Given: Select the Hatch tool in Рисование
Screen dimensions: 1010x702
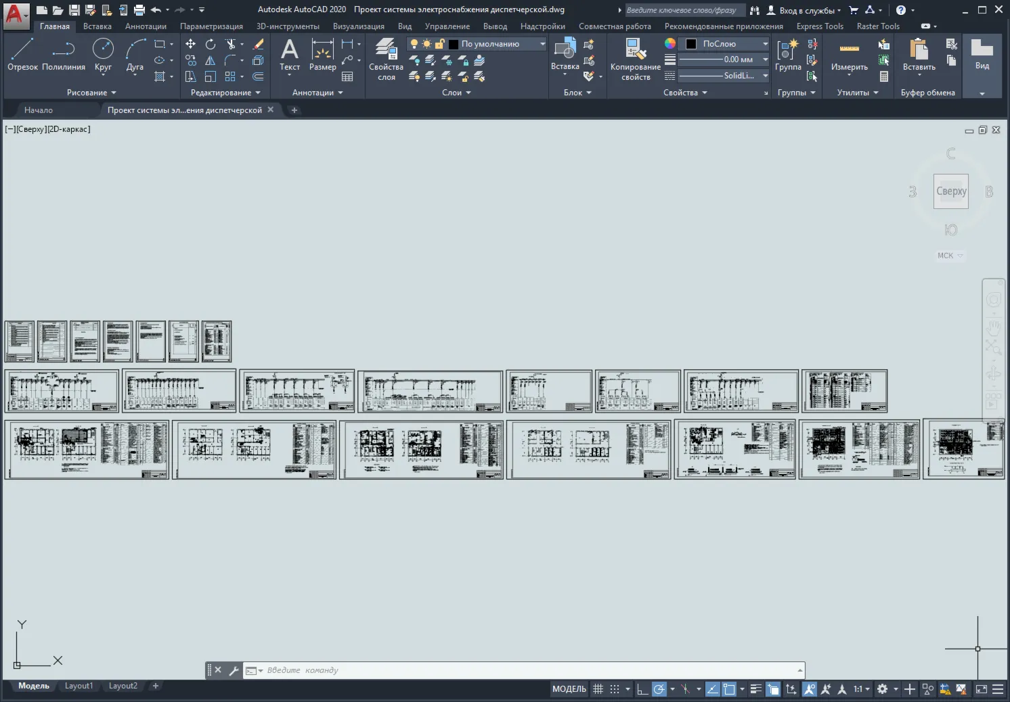Looking at the screenshot, I should point(160,76).
